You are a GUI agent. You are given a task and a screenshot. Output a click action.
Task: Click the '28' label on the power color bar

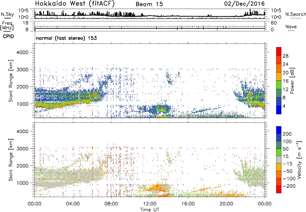tap(285, 56)
